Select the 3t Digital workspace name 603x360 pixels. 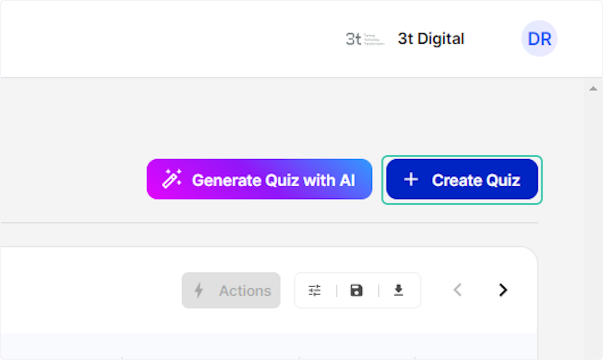pos(431,39)
